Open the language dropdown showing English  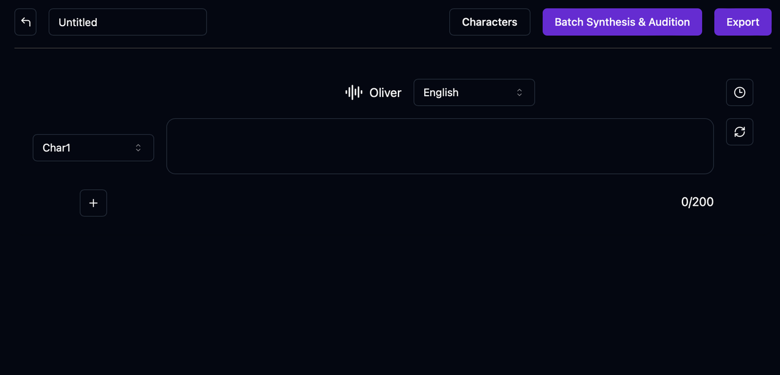474,93
